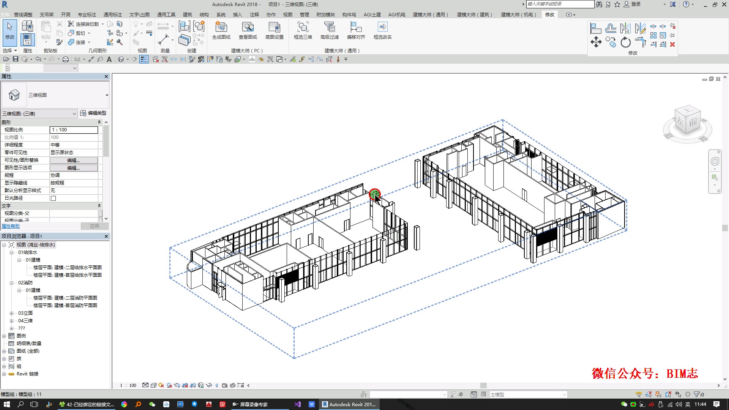Screen dimensions: 729x410
Task: Click the ViewCube front face
Action: click(x=693, y=122)
